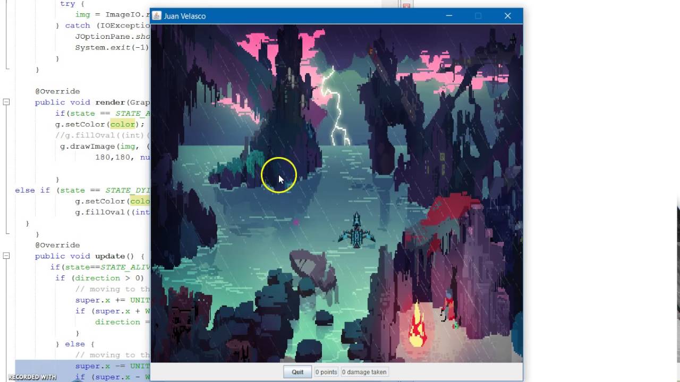The width and height of the screenshot is (680, 382).
Task: Click the 'JOptionPane.sho' code line
Action: point(113,37)
